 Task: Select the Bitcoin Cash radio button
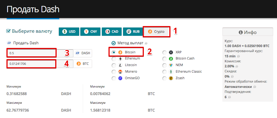pyautogui.click(x=165, y=59)
